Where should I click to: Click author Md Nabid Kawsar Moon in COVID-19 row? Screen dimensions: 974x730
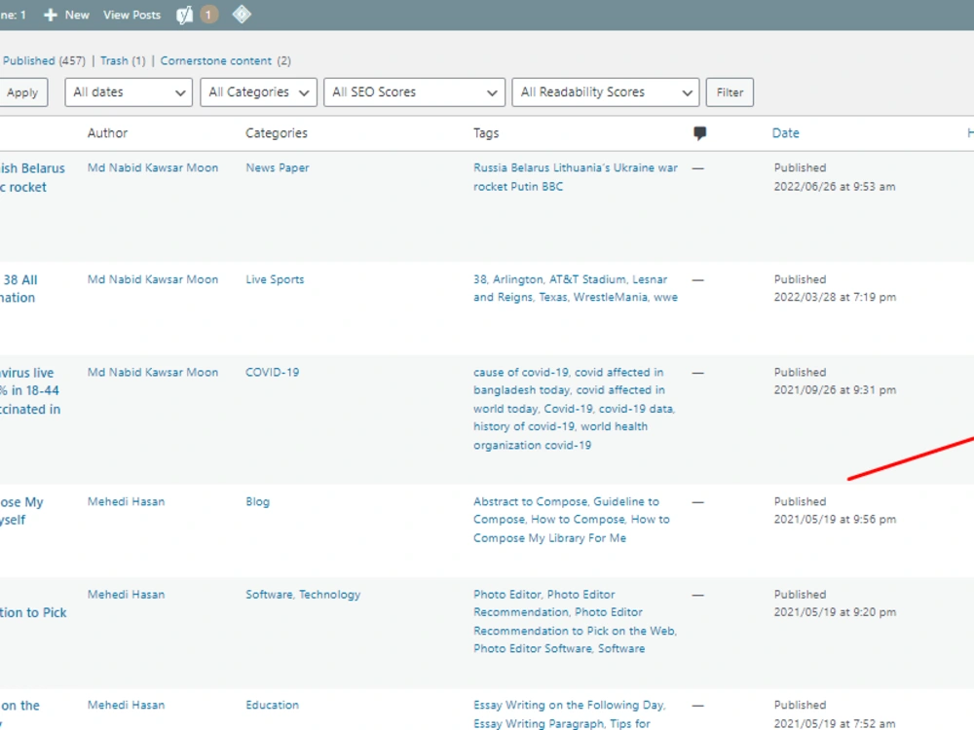pos(153,373)
